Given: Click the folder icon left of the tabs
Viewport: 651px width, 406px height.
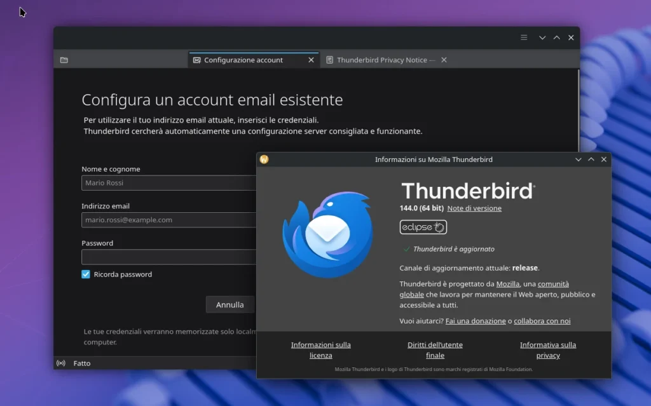Looking at the screenshot, I should (x=64, y=59).
